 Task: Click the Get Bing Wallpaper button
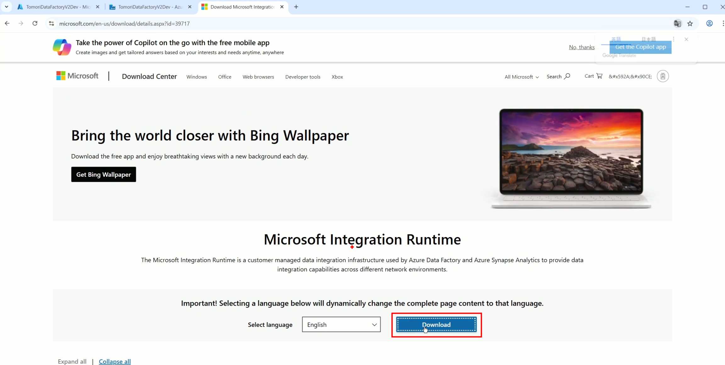[x=103, y=174]
